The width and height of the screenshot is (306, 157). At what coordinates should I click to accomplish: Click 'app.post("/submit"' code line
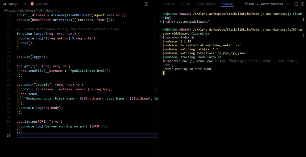50,84
